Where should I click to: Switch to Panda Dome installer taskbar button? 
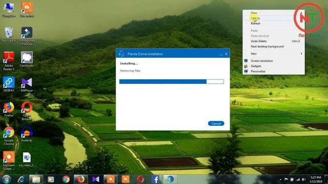click(x=170, y=179)
